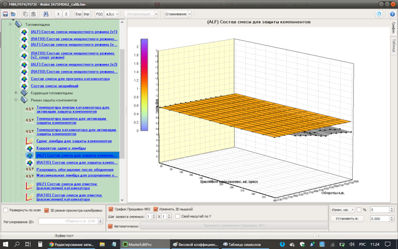398x249 pixels.
Task: Select the Коррекция топливоподачи tree item
Action: click(x=52, y=93)
